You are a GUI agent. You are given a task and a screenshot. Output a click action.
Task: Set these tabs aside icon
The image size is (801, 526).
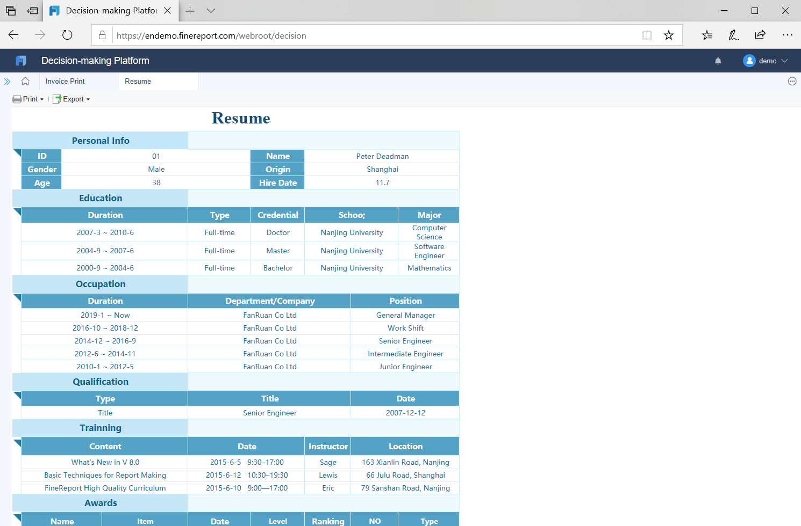33,11
